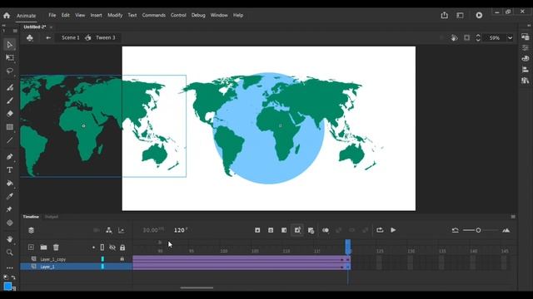Click the blue fill color swatch
Screen dimensions: 533x299
coord(7,286)
